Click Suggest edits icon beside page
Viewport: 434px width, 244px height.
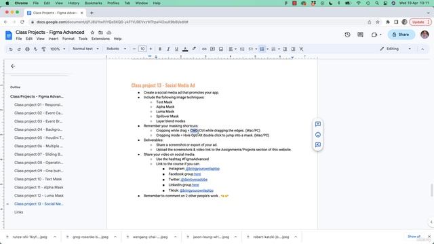[318, 144]
